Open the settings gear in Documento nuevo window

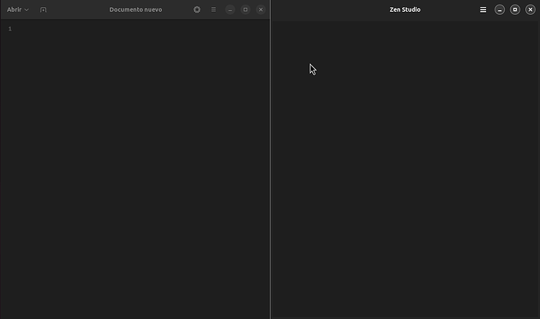click(197, 9)
